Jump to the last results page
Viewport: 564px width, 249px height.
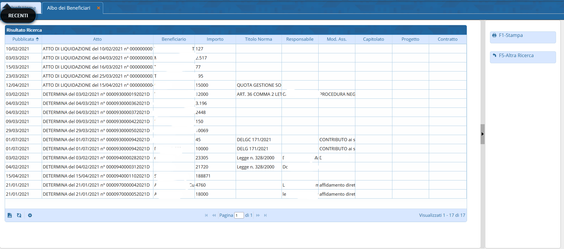pos(265,215)
